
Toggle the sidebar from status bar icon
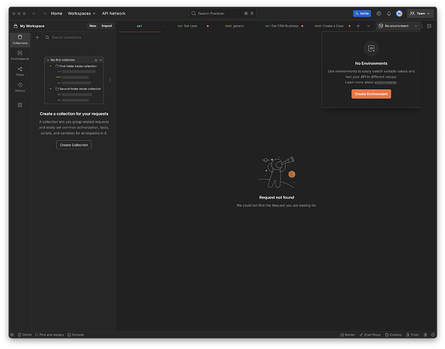[x=12, y=335]
